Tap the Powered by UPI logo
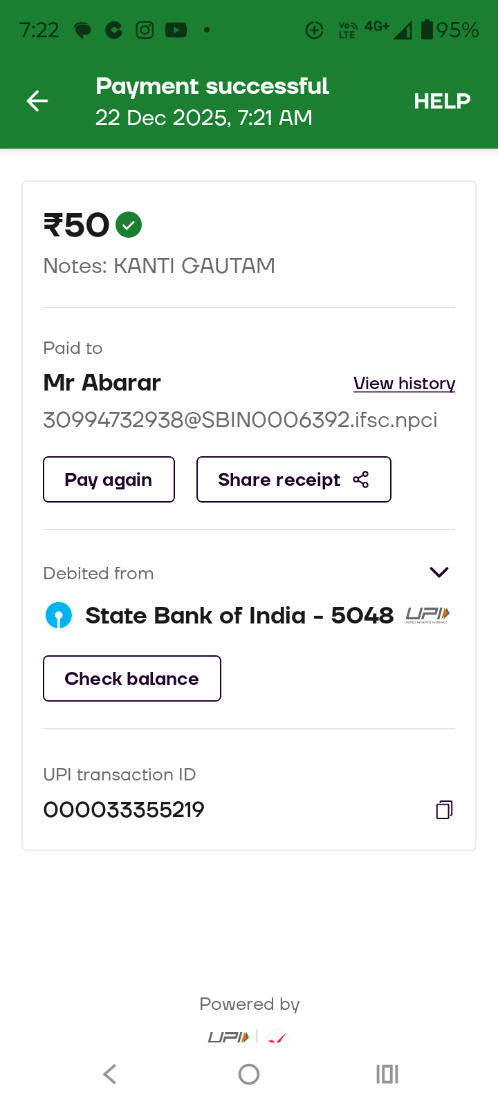The image size is (498, 1106). (x=228, y=1037)
